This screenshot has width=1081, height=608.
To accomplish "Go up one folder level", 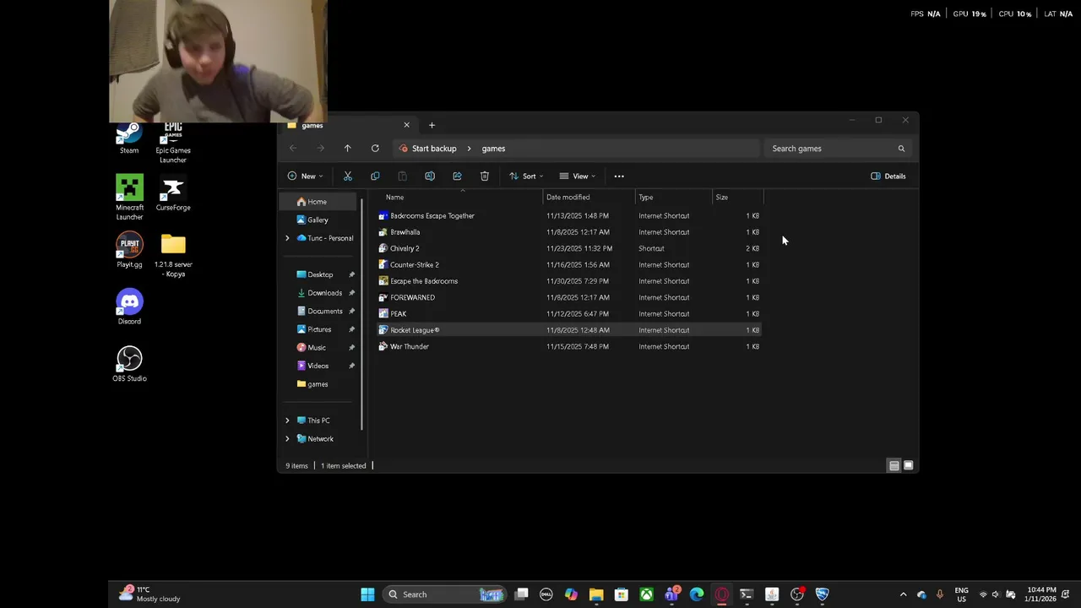I will pos(347,149).
